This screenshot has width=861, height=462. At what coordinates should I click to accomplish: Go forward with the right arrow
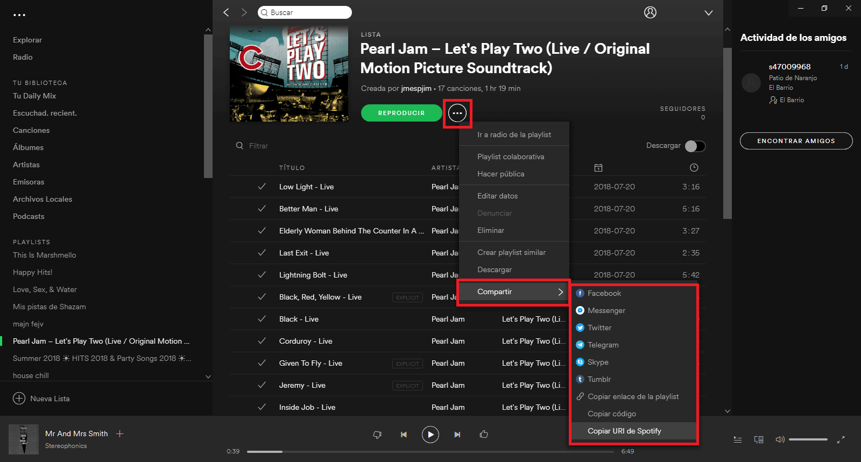pos(244,12)
